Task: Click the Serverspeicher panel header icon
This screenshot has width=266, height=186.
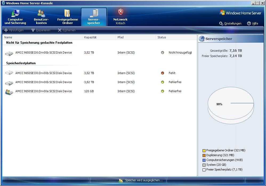Action: pyautogui.click(x=202, y=39)
